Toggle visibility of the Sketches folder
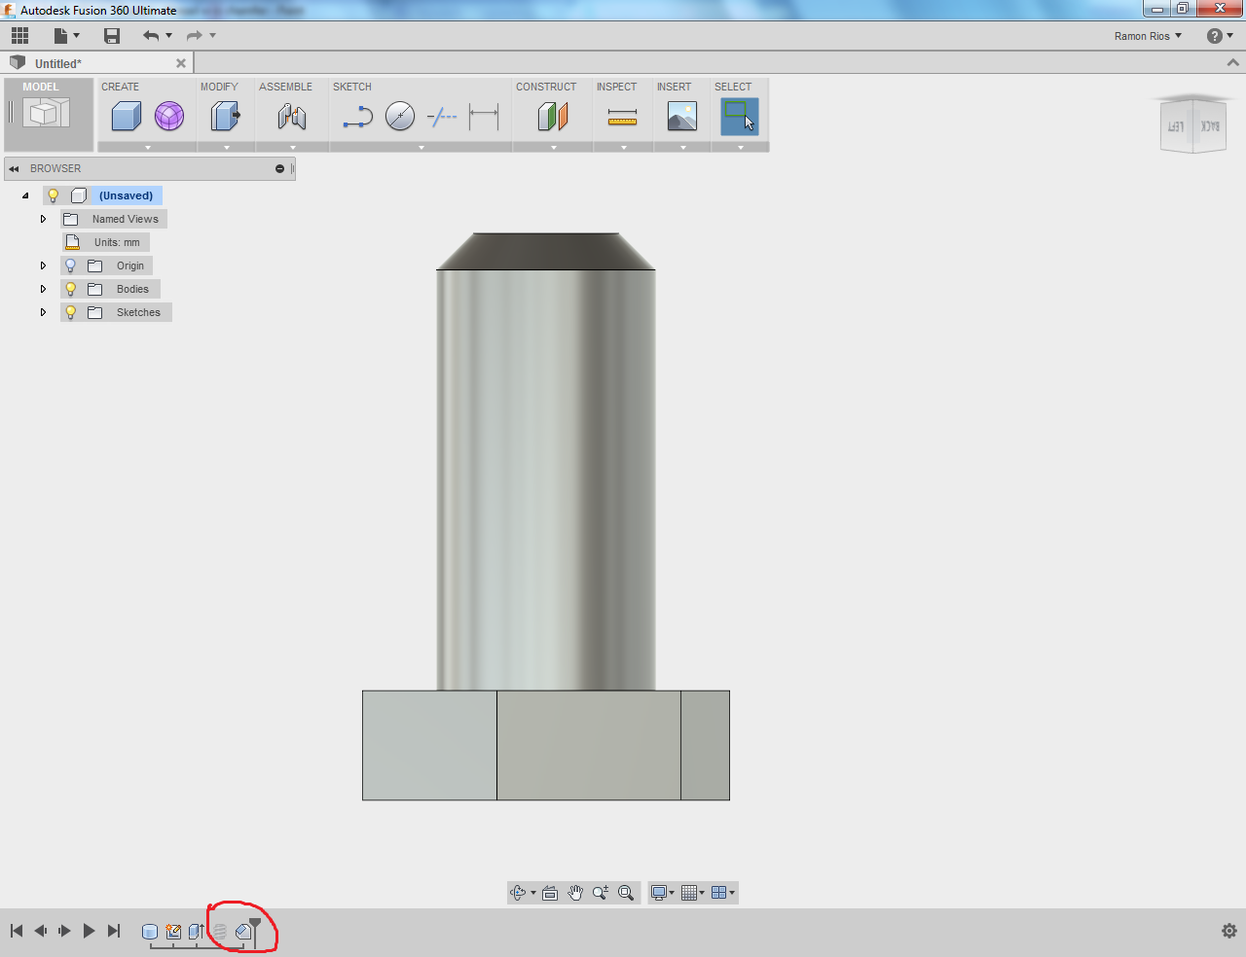 [x=70, y=312]
